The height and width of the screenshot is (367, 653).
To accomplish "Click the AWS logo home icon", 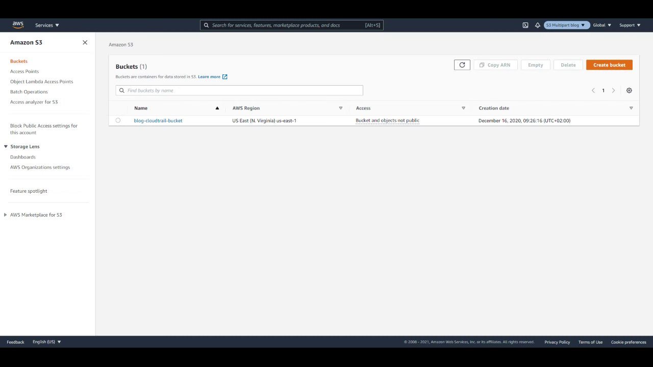I will (x=18, y=25).
